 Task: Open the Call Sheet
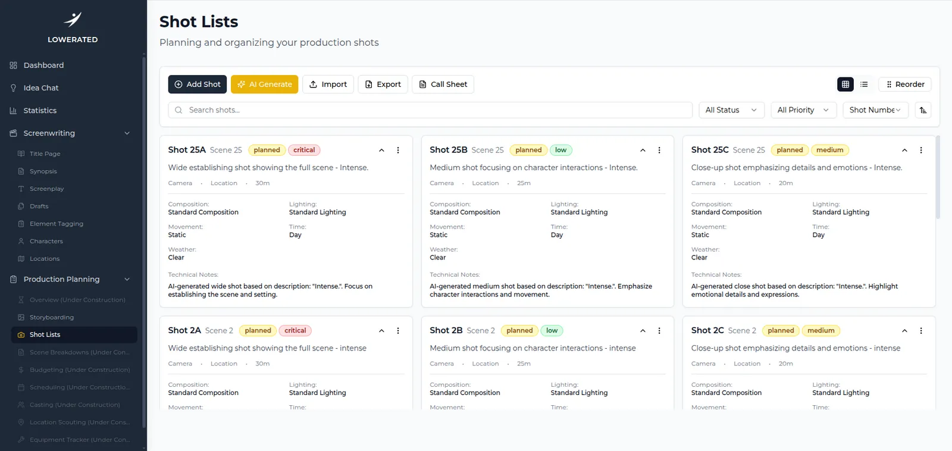pyautogui.click(x=443, y=84)
